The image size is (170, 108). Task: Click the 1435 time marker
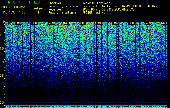click(x=83, y=23)
